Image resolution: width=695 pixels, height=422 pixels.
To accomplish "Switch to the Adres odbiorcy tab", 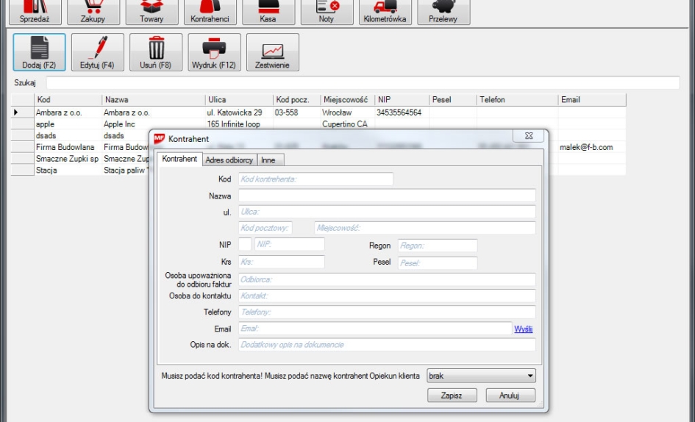I will pyautogui.click(x=229, y=160).
